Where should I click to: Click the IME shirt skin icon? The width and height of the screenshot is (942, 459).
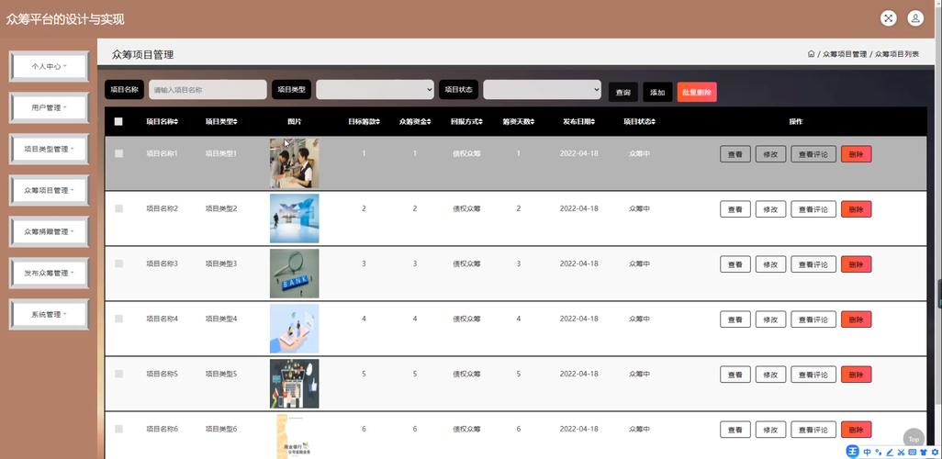[923, 452]
